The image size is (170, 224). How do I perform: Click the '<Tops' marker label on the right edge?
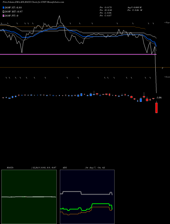[167, 23]
